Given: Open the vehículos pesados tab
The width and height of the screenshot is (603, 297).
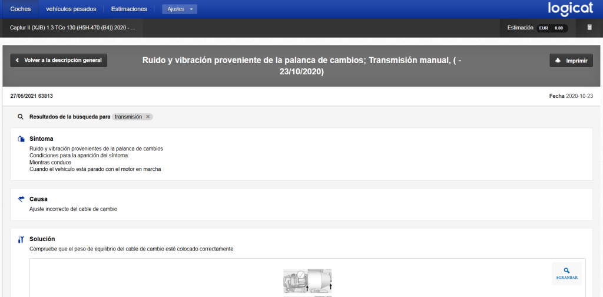Looking at the screenshot, I should pos(71,9).
